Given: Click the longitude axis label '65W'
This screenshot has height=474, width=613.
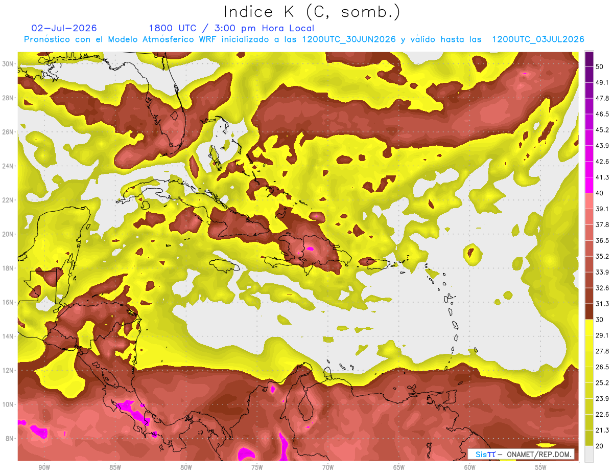Looking at the screenshot, I should (399, 467).
